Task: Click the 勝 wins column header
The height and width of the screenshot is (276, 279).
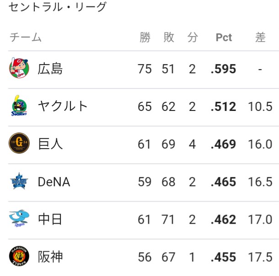Action: tap(145, 37)
